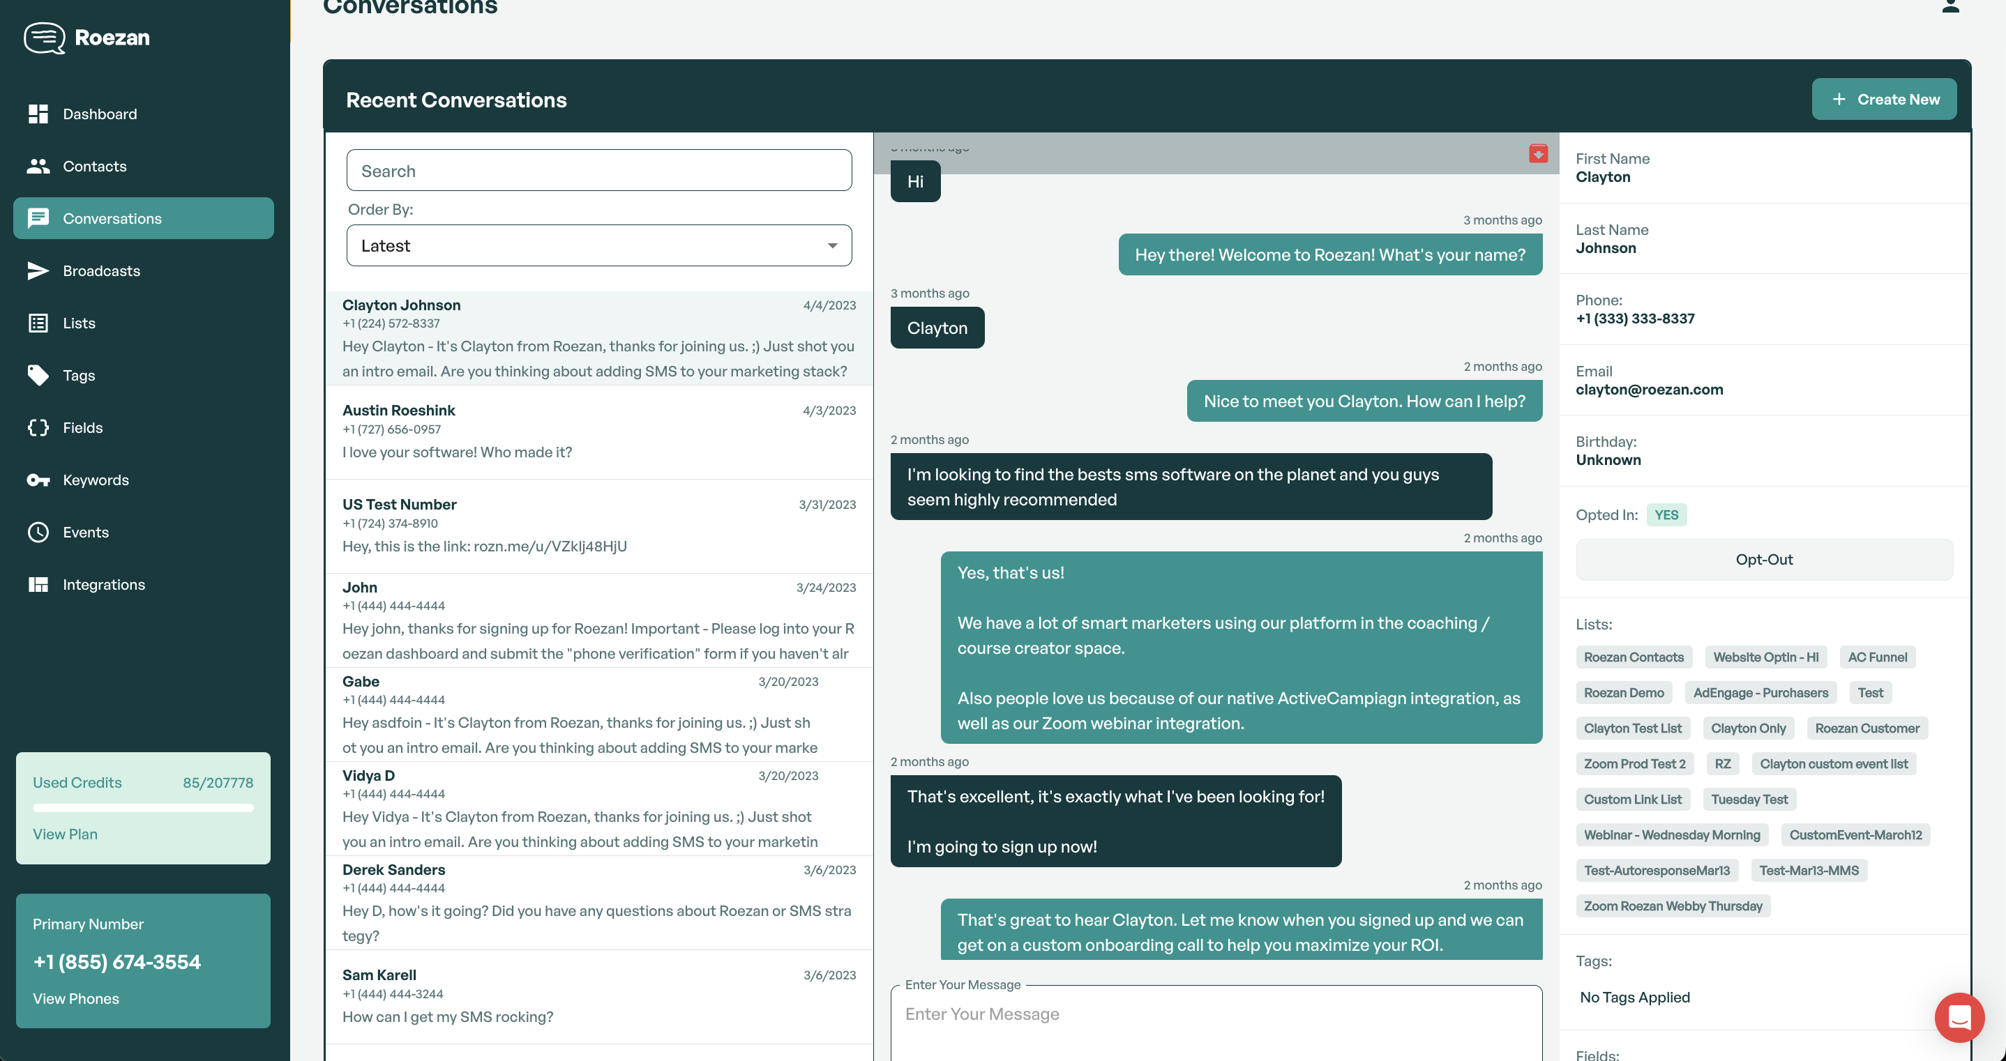The width and height of the screenshot is (2006, 1061).
Task: Focus the conversation Search field
Action: click(x=598, y=171)
